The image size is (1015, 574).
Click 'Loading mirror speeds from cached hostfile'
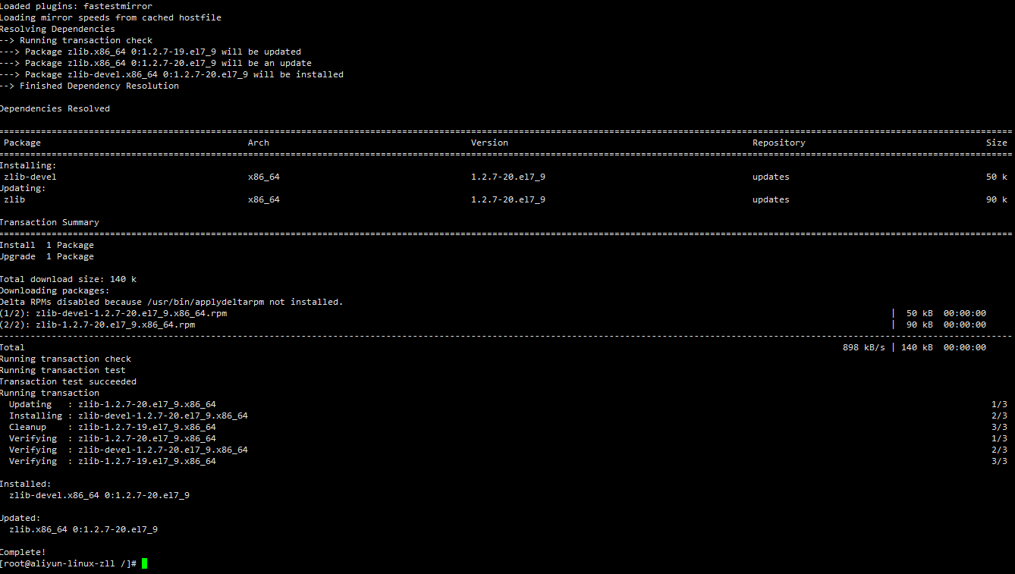pyautogui.click(x=111, y=17)
